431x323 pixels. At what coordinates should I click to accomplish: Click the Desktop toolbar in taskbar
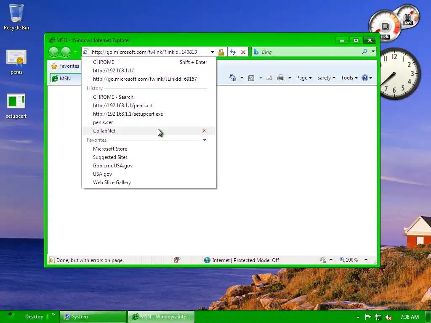[x=35, y=317]
